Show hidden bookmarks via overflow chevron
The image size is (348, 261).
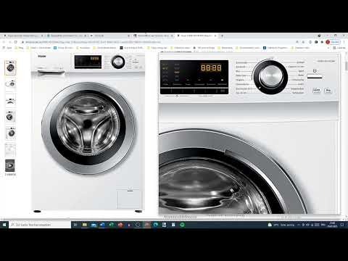[328, 48]
